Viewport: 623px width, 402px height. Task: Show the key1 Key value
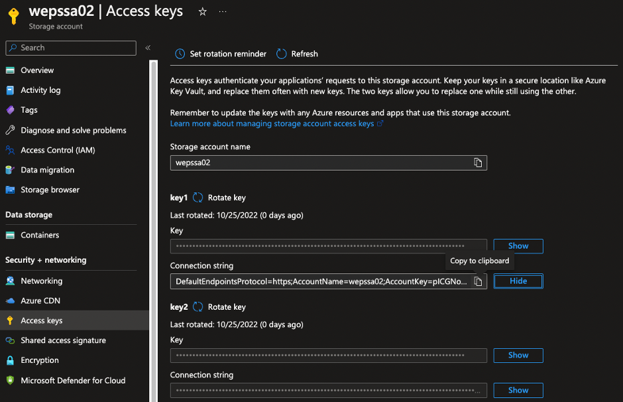click(518, 246)
